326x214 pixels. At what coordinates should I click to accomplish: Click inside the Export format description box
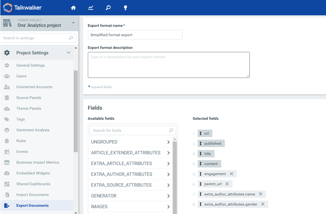[x=169, y=64]
